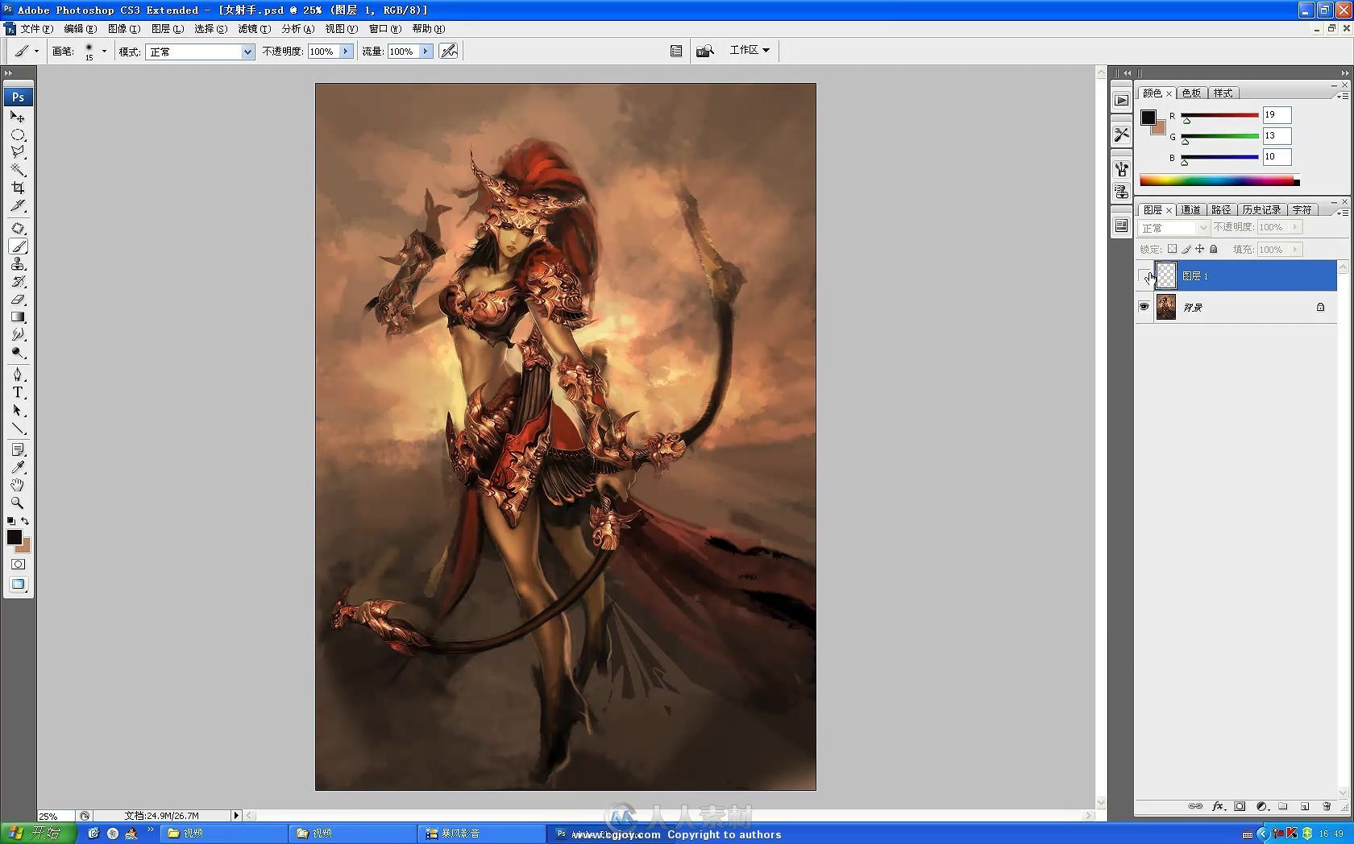Select the Gradient tool
Screen dimensions: 1354x844
tap(17, 316)
